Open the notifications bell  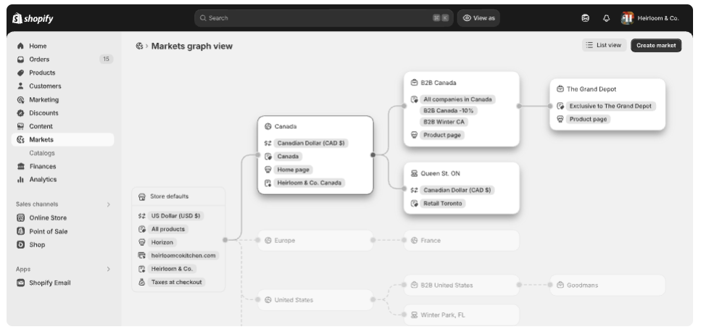coord(606,18)
